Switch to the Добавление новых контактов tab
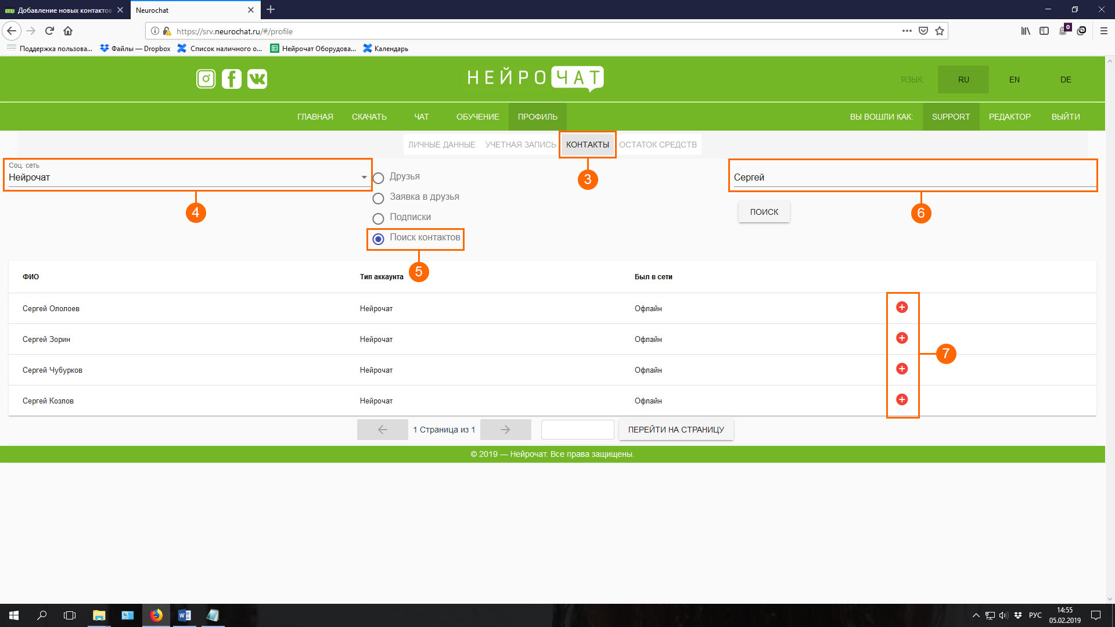This screenshot has height=627, width=1115. tap(64, 10)
